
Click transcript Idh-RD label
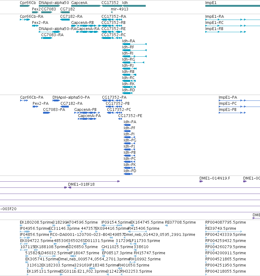point(129,90)
